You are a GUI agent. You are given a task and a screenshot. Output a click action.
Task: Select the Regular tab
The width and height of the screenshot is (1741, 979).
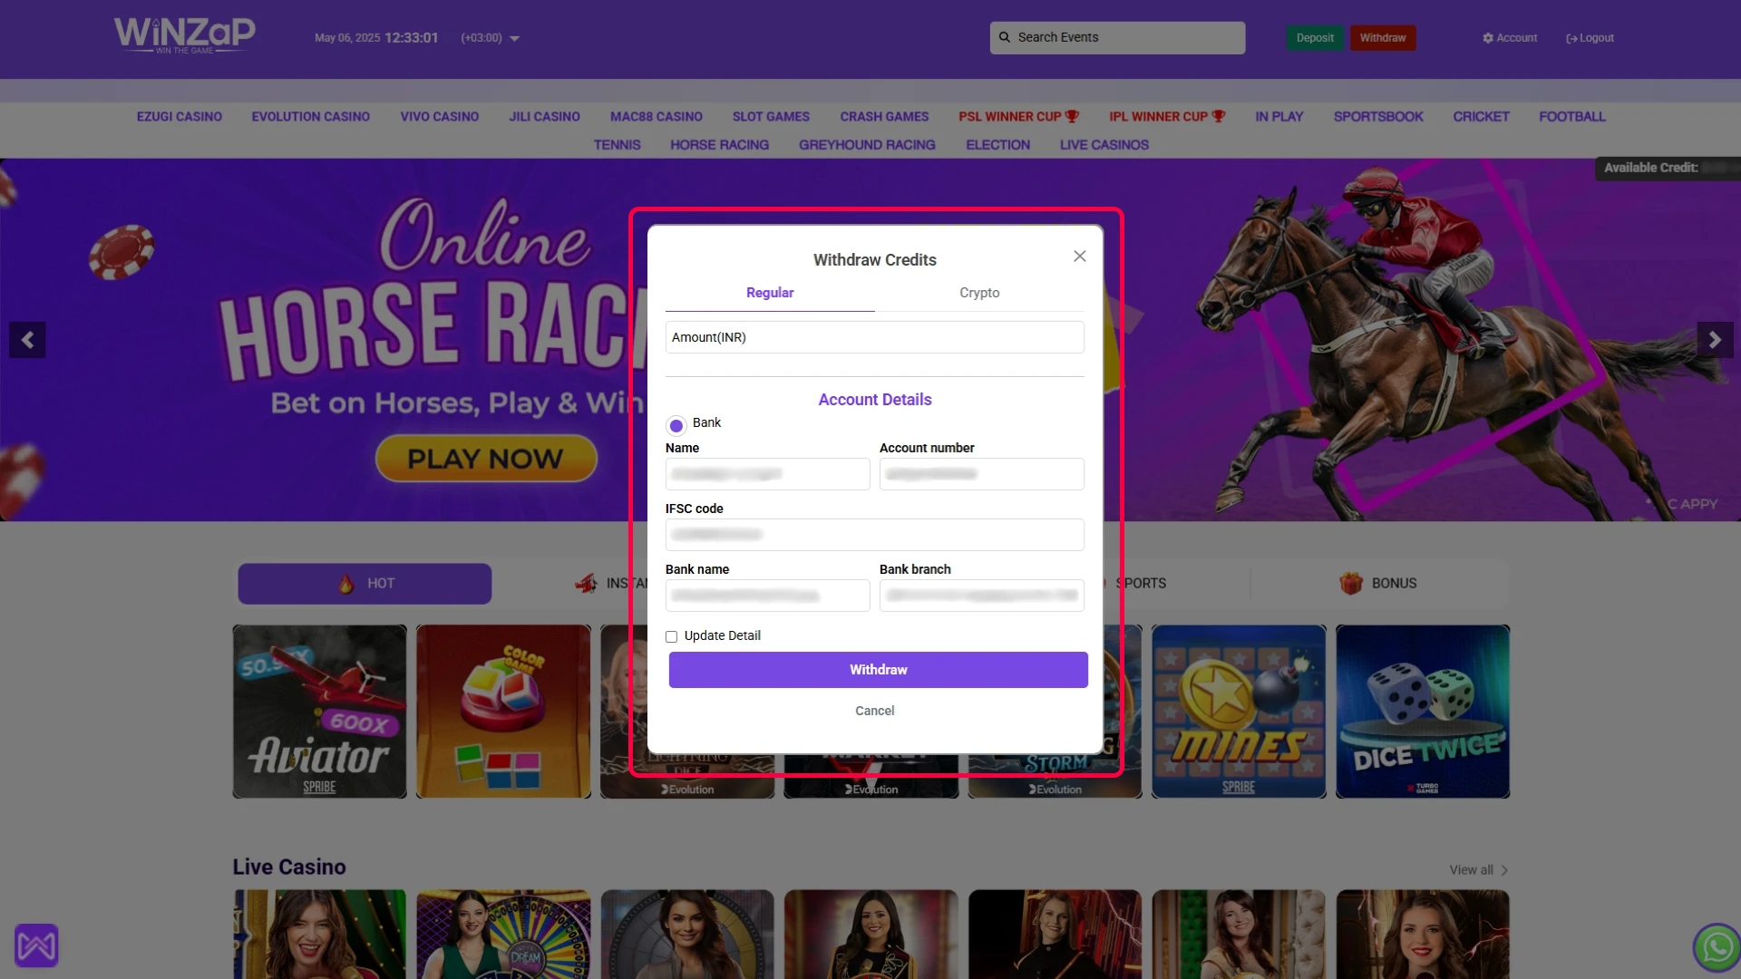coord(769,293)
